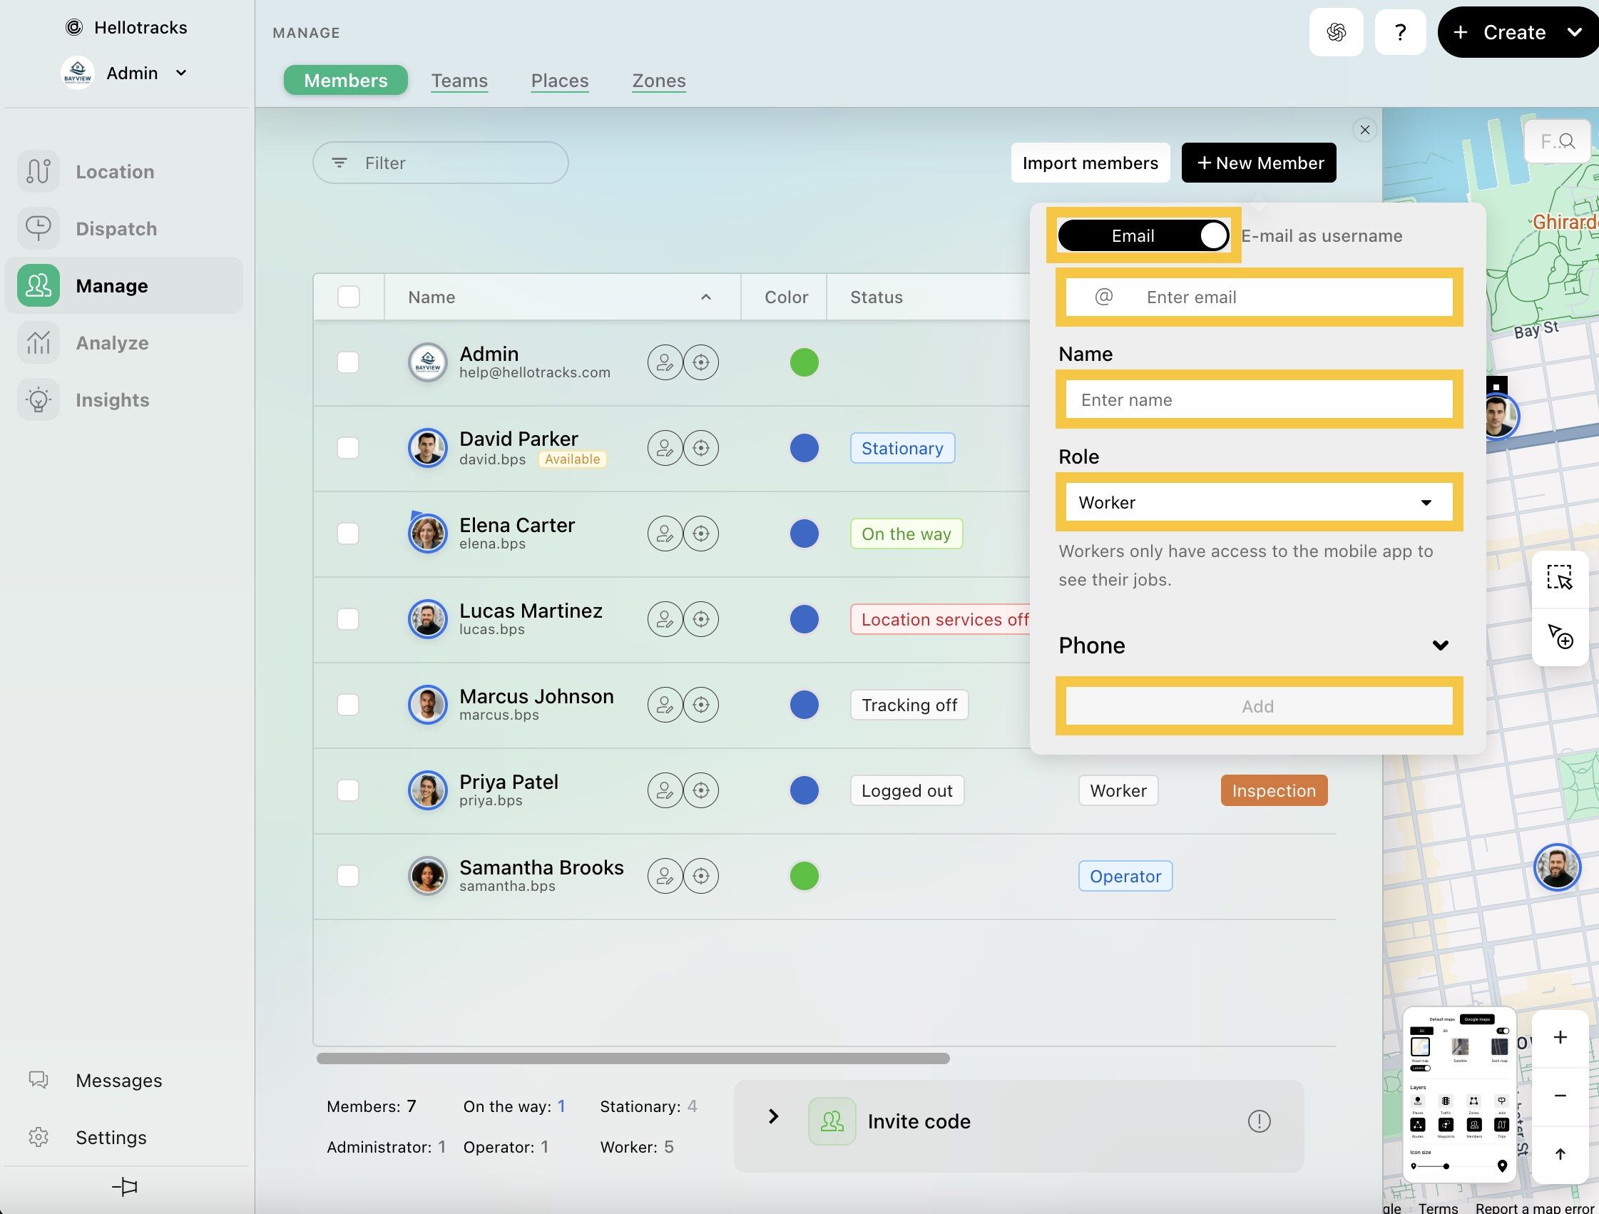This screenshot has width=1599, height=1214.
Task: Select the map area selection tool
Action: pos(1559,578)
